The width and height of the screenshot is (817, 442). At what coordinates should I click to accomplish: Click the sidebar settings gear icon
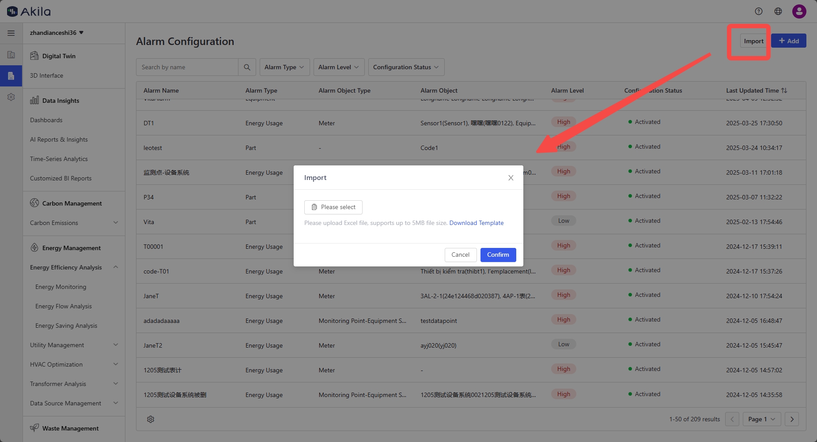tap(11, 97)
